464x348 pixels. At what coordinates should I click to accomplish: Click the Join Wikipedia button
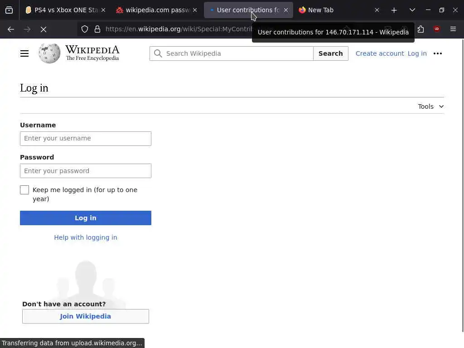[x=86, y=316]
